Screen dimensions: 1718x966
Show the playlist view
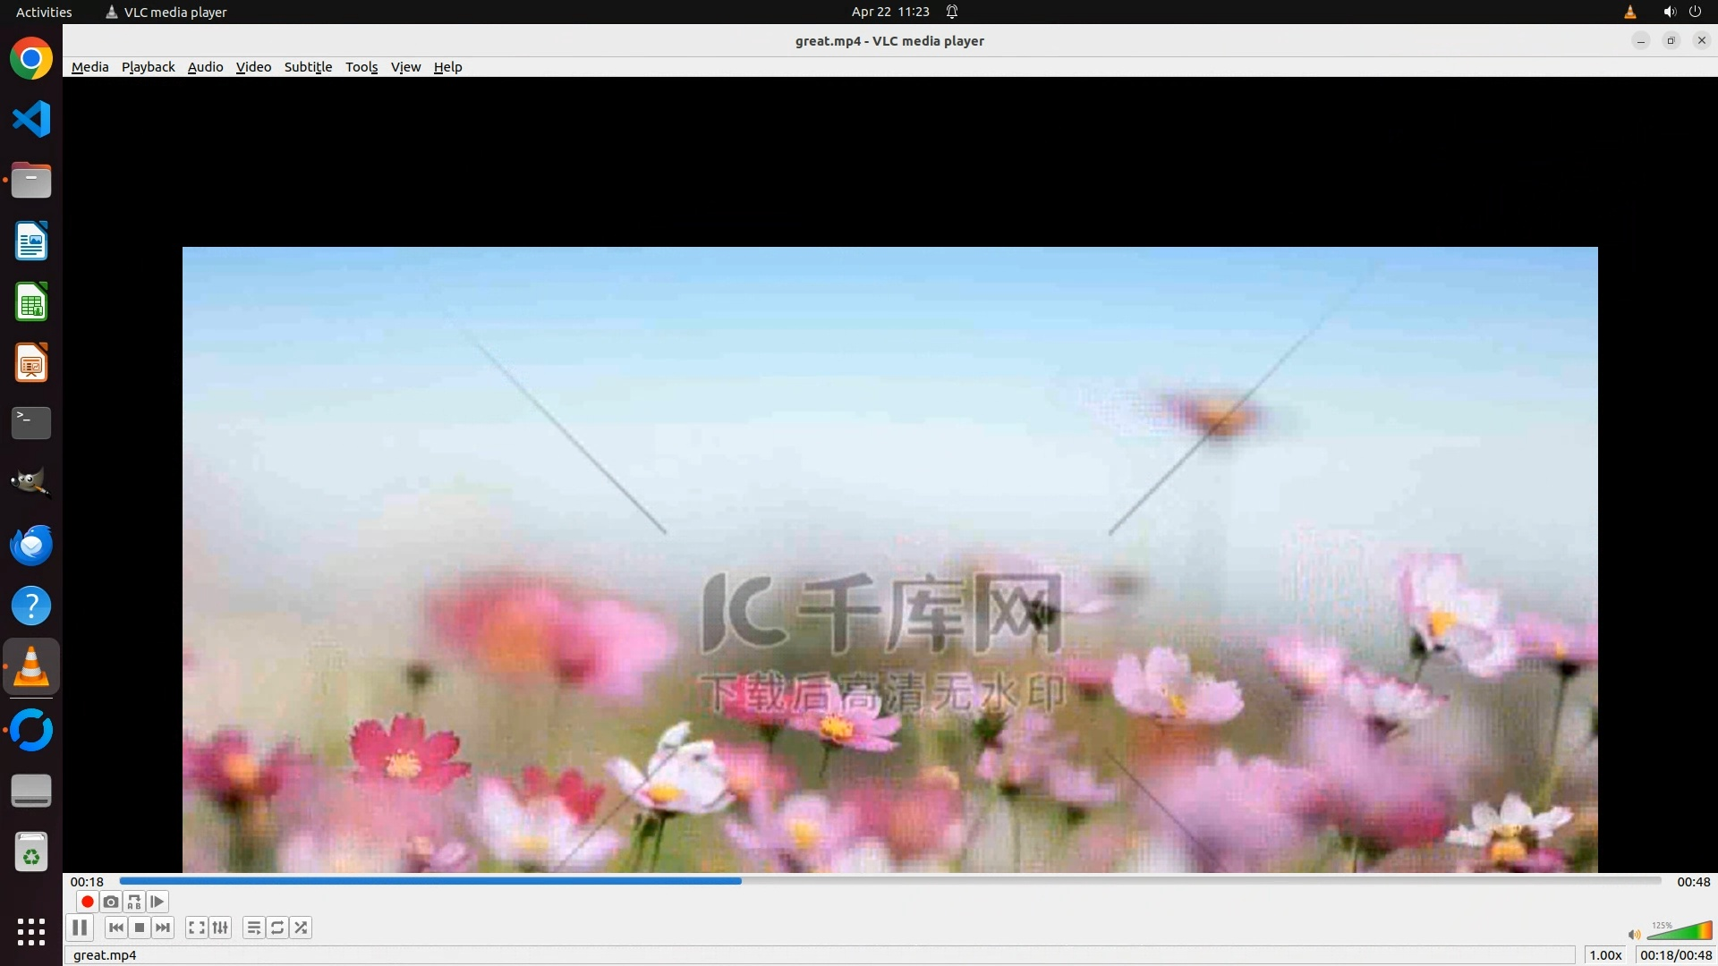pyautogui.click(x=254, y=928)
